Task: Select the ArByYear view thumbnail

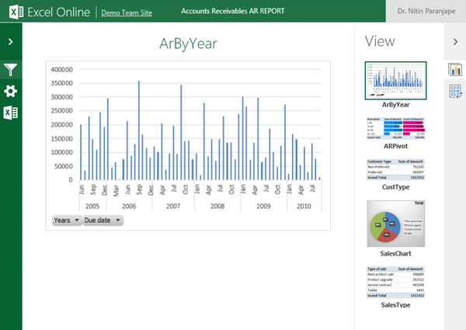Action: [395, 81]
